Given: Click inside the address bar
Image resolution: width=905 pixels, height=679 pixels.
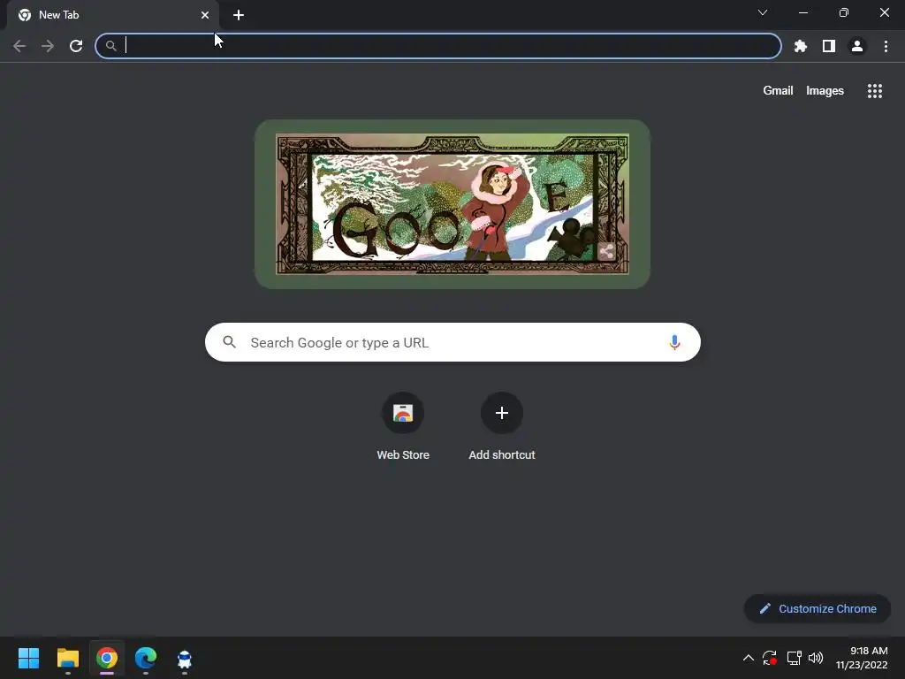Looking at the screenshot, I should point(438,46).
